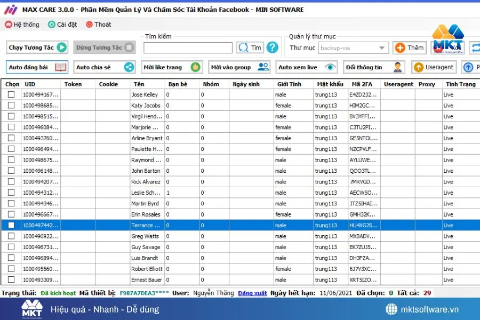
Task: Click the Đăng xuất logout link
Action: pos(252,293)
